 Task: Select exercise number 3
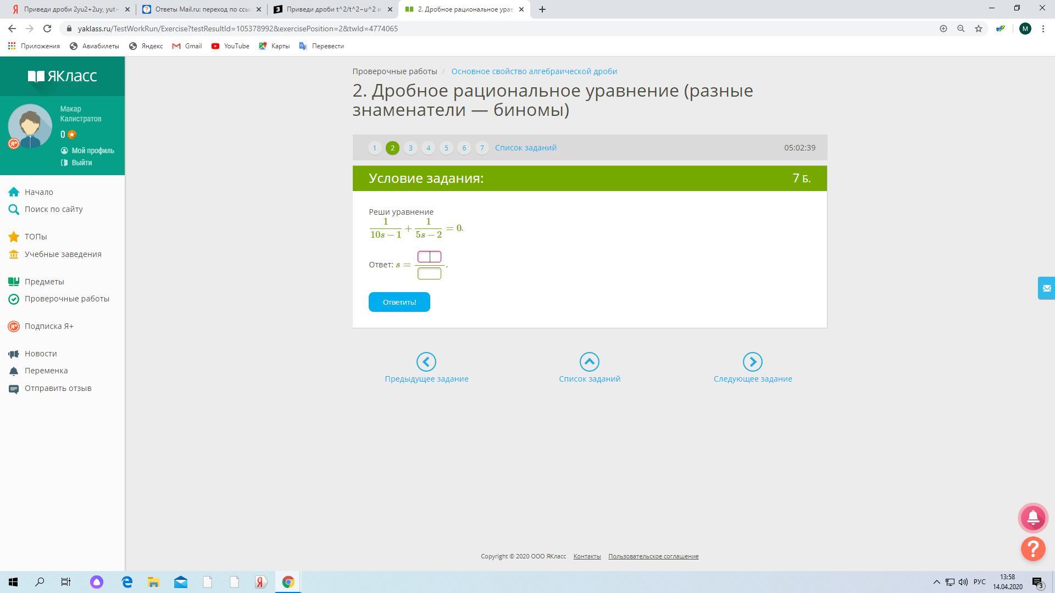coord(410,148)
